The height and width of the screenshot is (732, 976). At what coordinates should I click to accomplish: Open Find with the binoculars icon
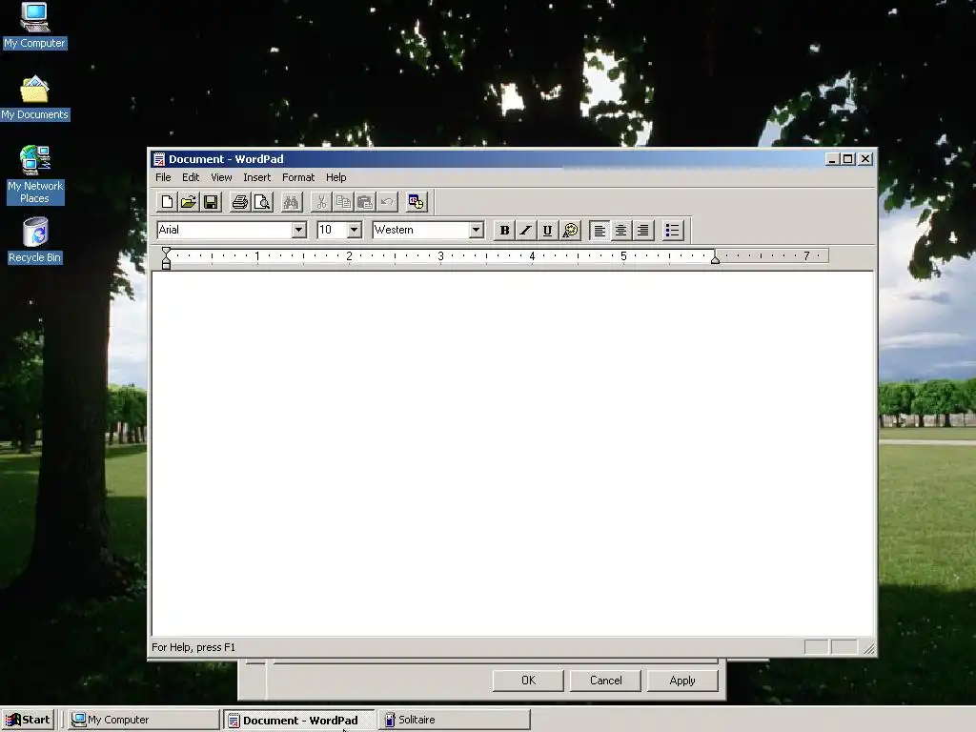click(291, 202)
